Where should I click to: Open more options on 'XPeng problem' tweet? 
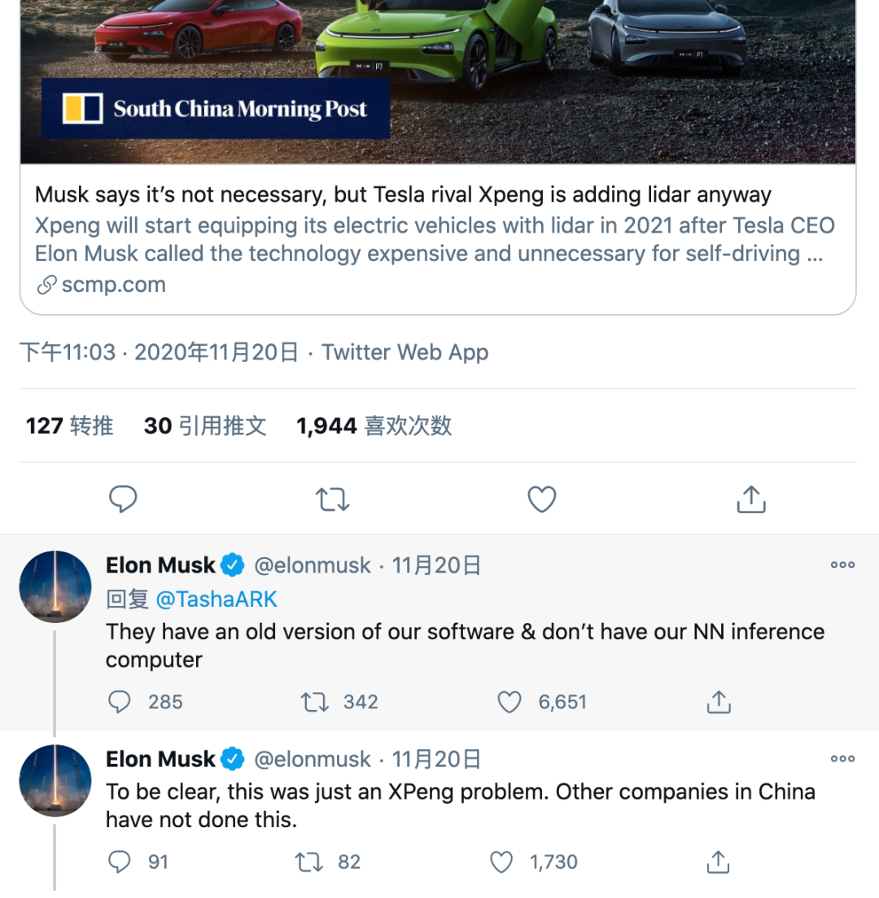tap(842, 759)
